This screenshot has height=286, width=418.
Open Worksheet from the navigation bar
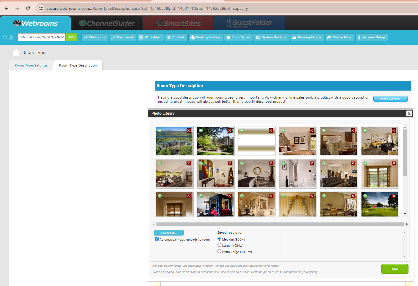pos(151,37)
